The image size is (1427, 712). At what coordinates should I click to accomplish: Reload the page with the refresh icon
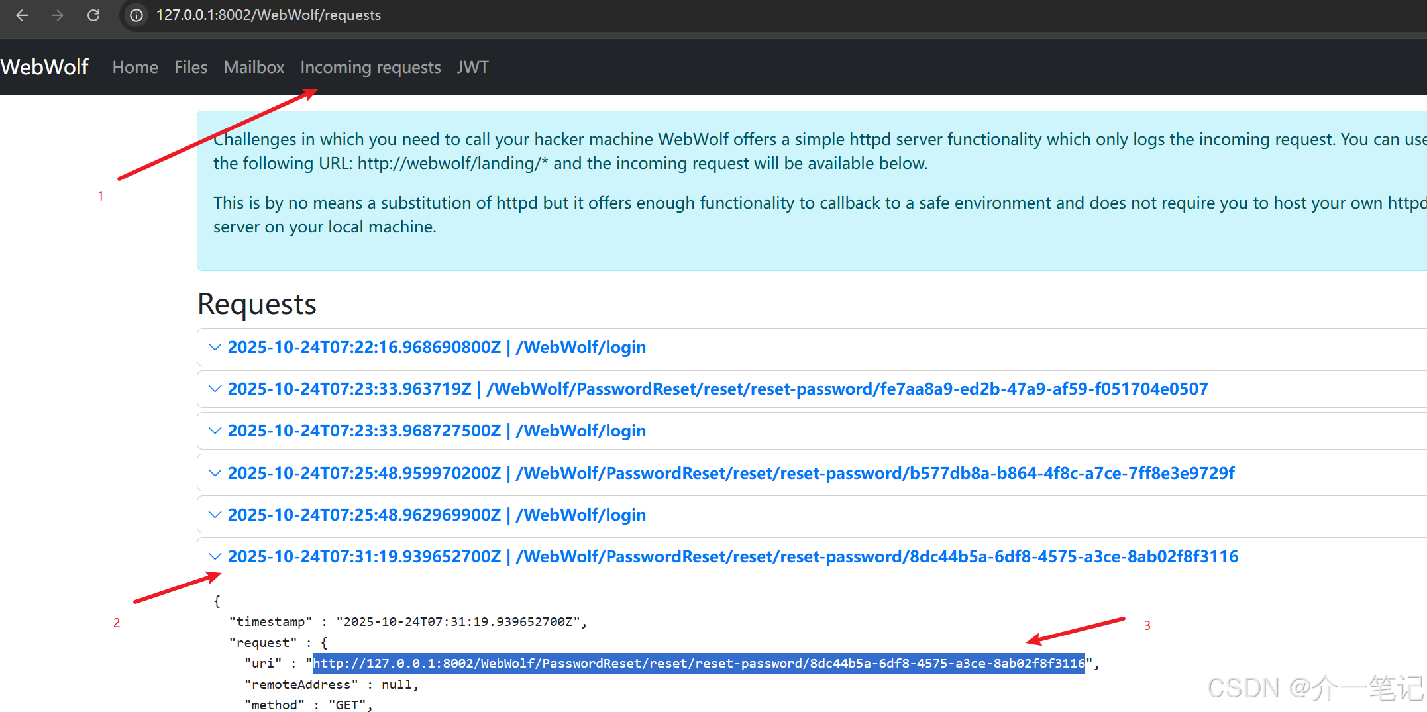[x=93, y=15]
